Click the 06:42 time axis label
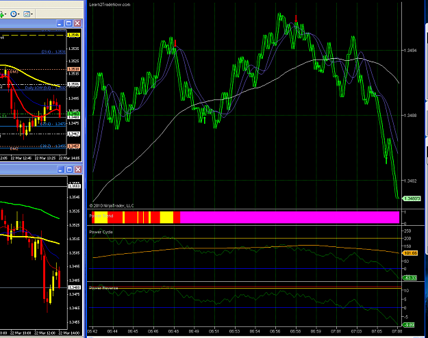Screen dimensions: 428x338 tap(92, 331)
